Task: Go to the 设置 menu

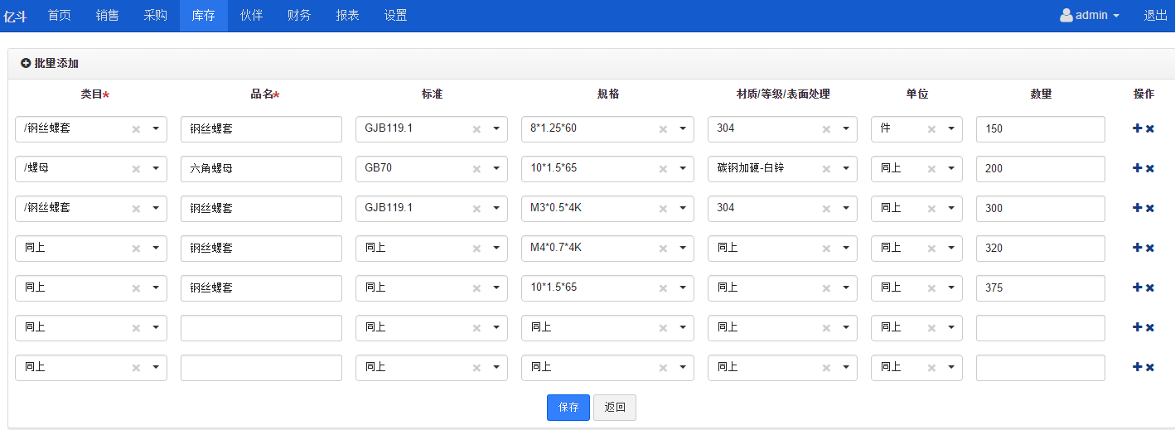Action: 396,15
